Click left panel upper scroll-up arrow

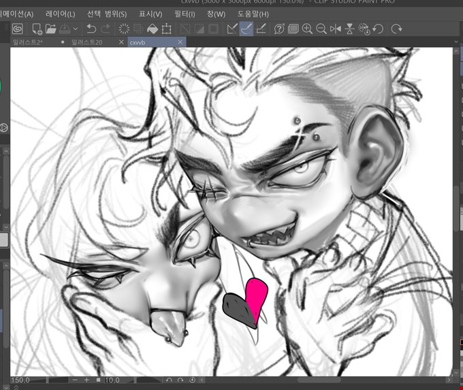coord(6,152)
